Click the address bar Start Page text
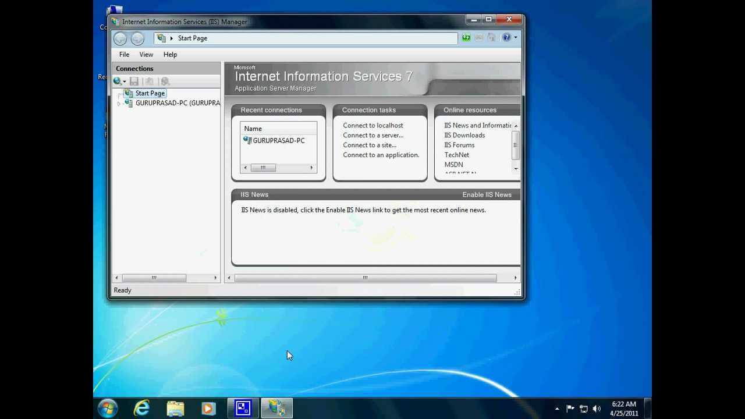The height and width of the screenshot is (419, 745). pyautogui.click(x=193, y=38)
